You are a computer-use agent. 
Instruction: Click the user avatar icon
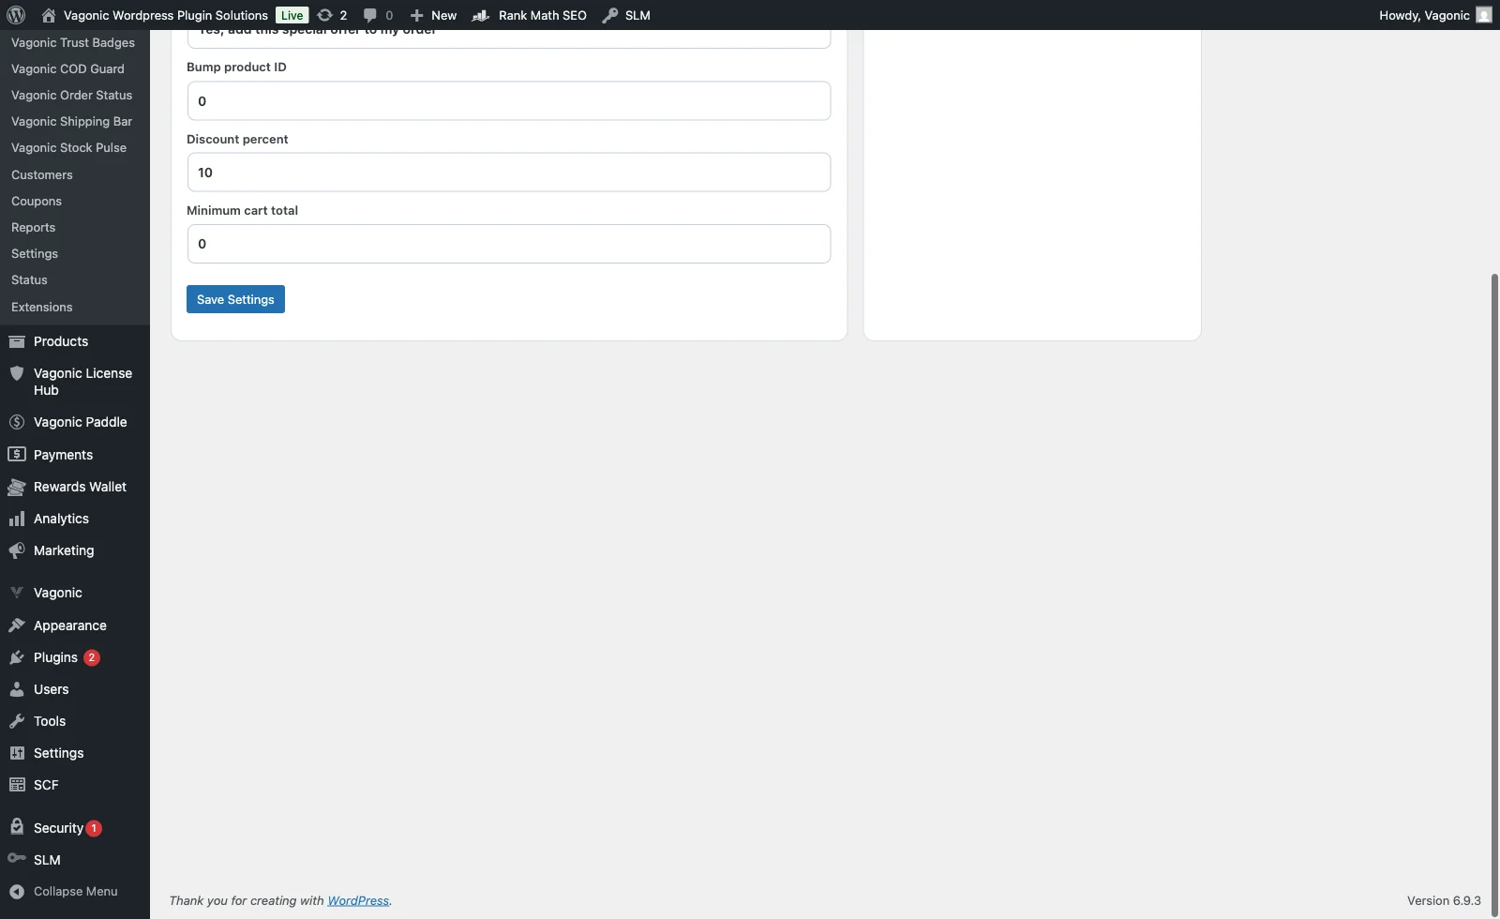[x=1483, y=15]
